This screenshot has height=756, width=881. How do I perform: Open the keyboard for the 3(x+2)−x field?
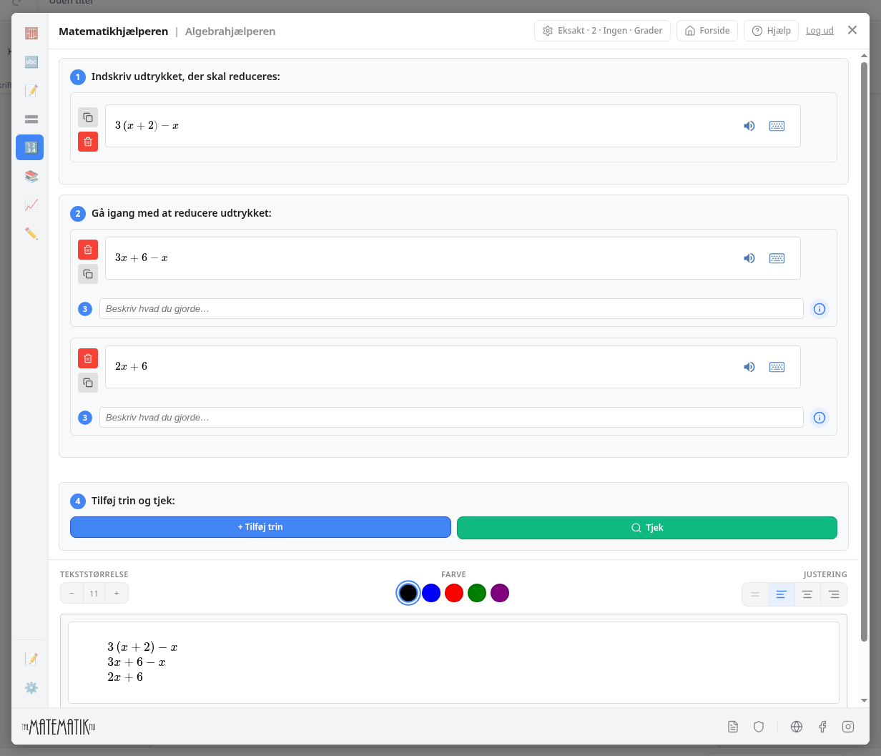(777, 126)
